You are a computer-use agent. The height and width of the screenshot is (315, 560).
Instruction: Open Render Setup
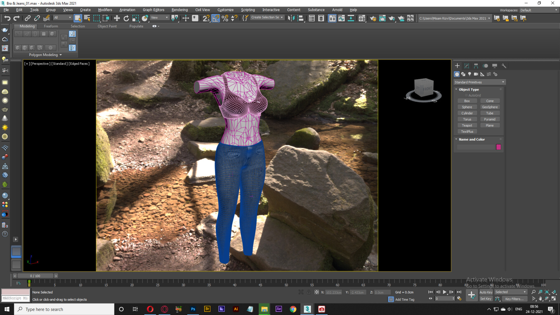pos(373,18)
